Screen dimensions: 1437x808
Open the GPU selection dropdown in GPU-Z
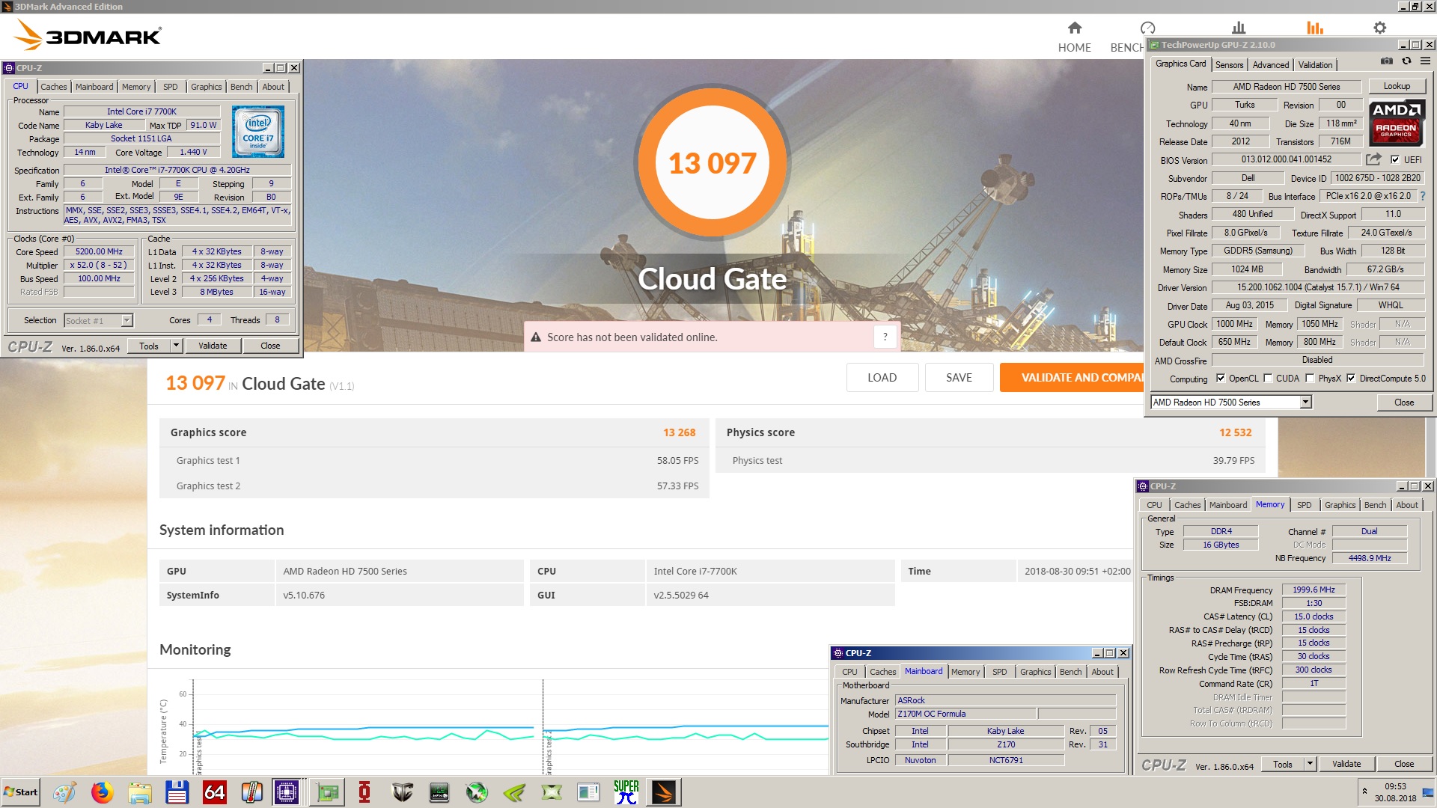point(1305,403)
